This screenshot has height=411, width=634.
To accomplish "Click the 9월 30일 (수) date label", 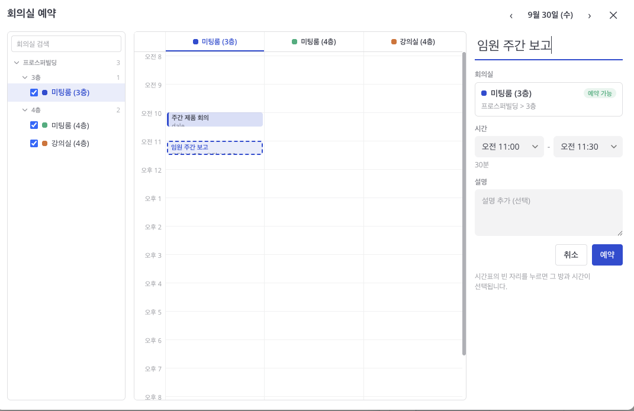I will [550, 15].
